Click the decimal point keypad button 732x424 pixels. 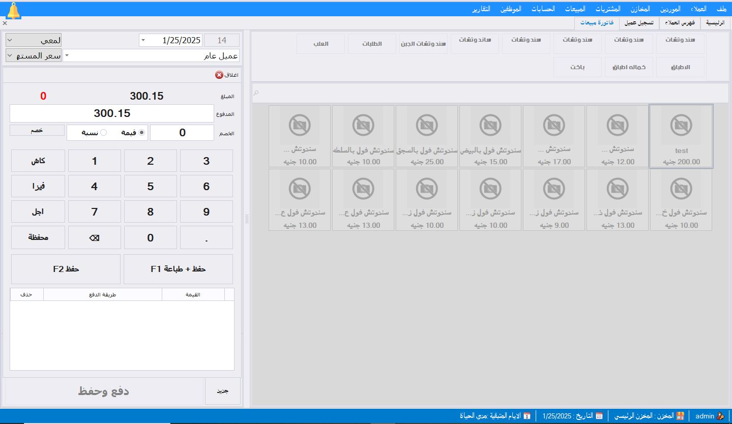click(x=207, y=237)
